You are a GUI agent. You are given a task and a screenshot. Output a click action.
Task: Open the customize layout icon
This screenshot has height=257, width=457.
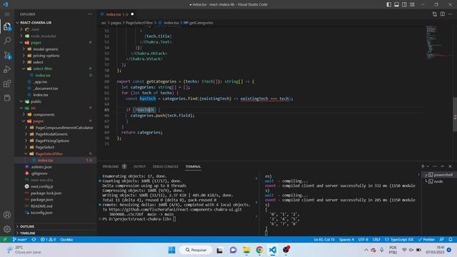[x=412, y=4]
